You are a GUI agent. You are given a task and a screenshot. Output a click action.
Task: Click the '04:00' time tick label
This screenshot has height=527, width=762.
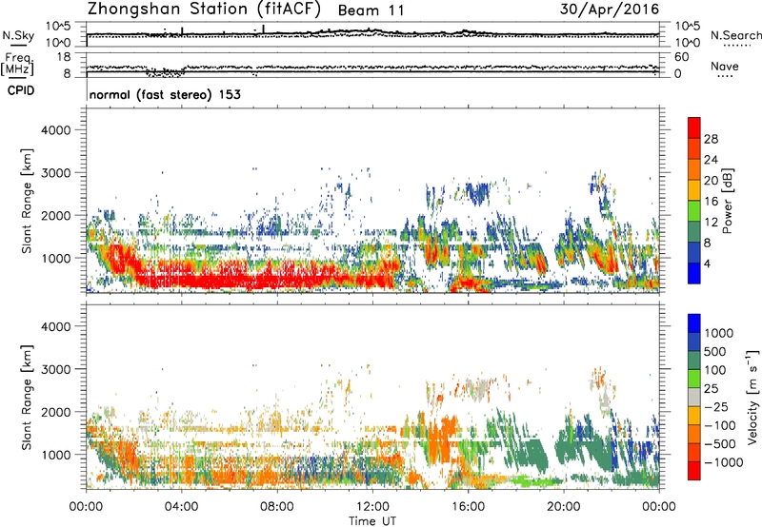tap(181, 507)
